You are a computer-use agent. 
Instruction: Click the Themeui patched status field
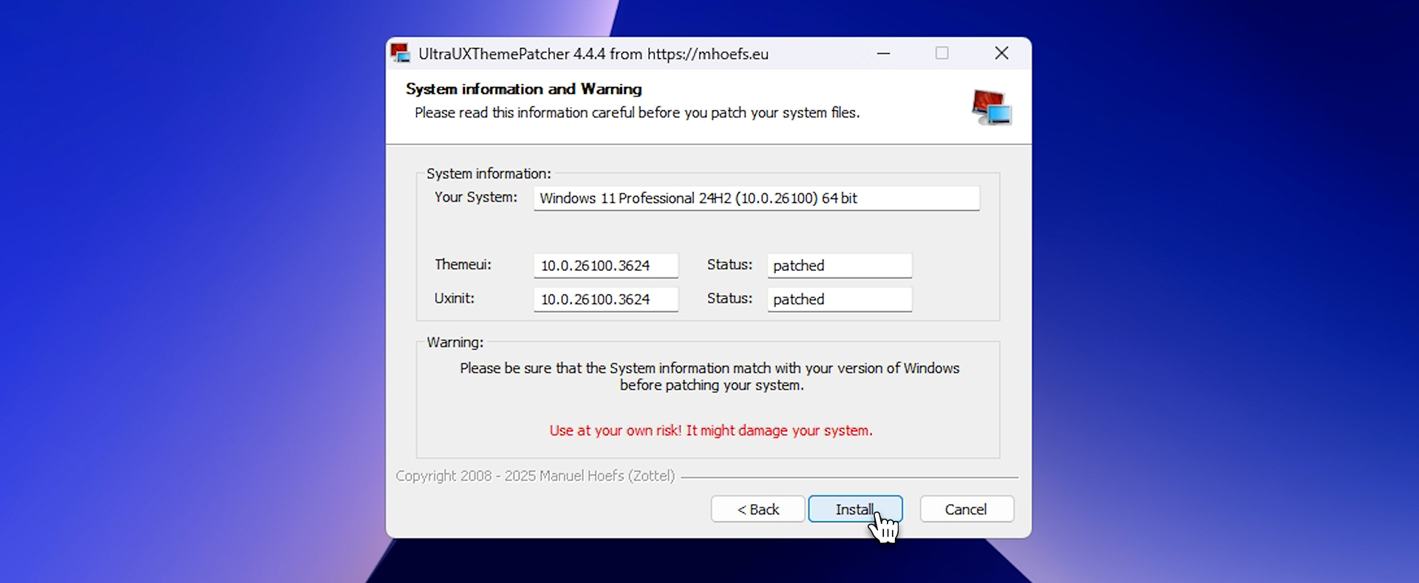point(839,266)
